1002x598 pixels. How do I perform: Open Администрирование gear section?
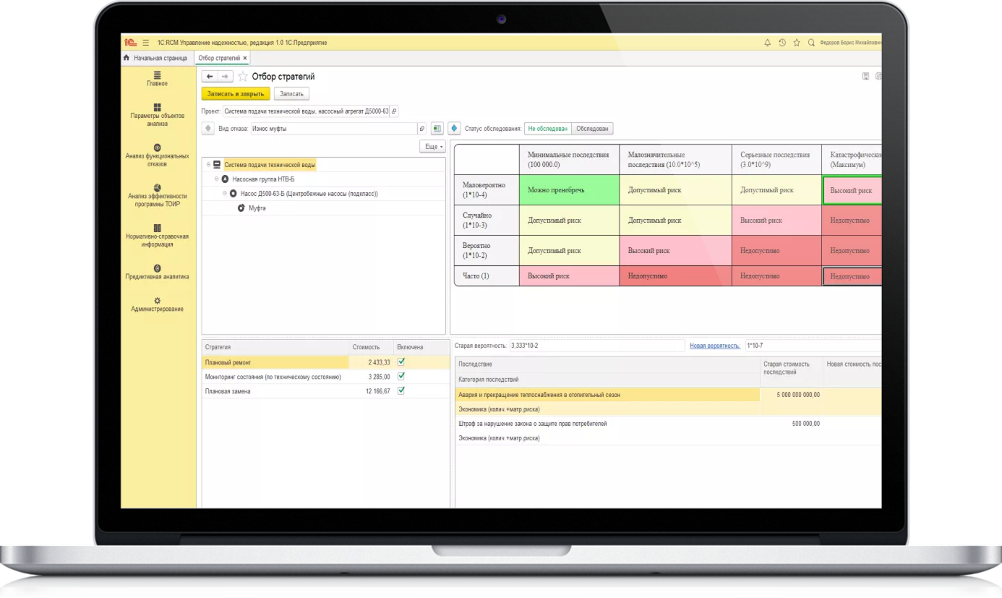(157, 304)
